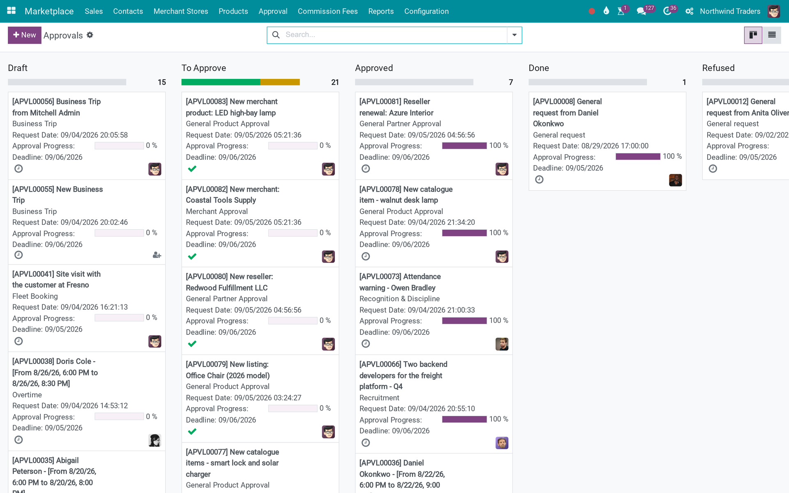
Task: Open activity clock on APVL00066 card
Action: 366,443
